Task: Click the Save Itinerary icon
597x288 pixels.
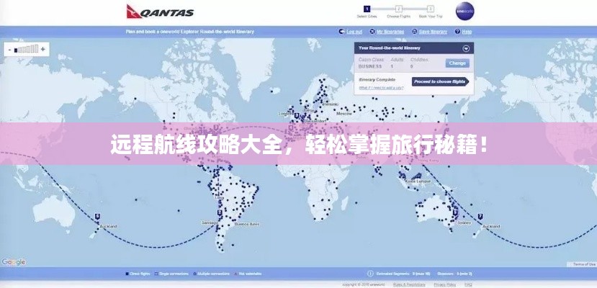Action: (415, 32)
